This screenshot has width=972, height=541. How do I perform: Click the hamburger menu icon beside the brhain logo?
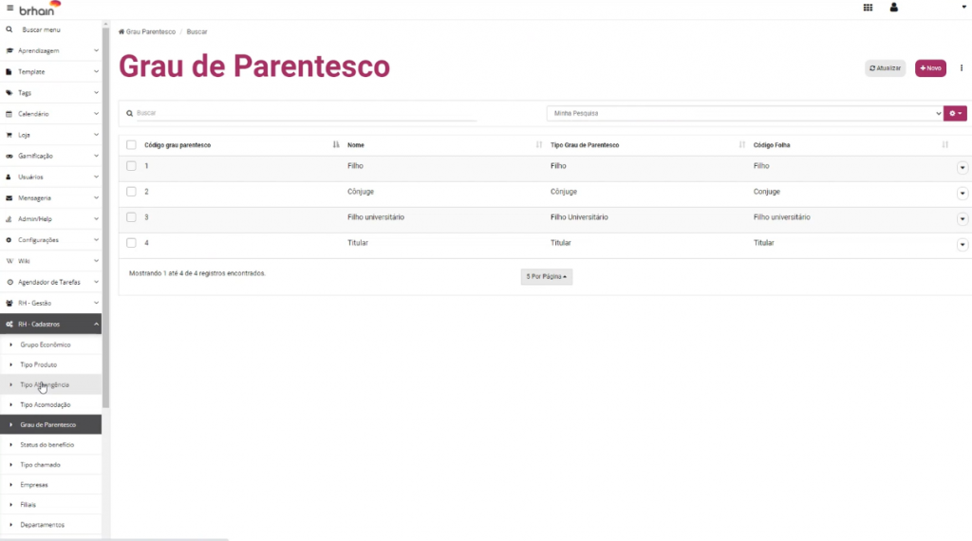(x=9, y=8)
